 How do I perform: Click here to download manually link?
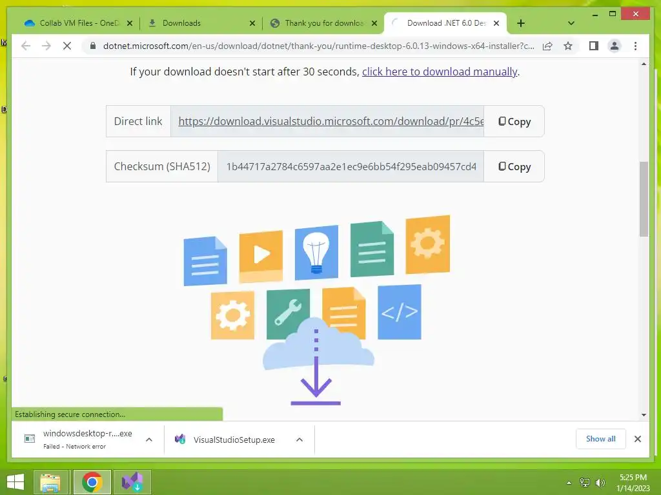point(439,72)
